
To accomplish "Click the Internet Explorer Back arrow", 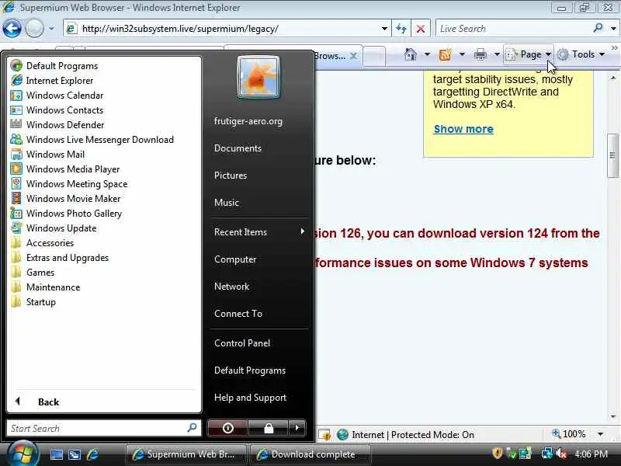I will point(12,29).
